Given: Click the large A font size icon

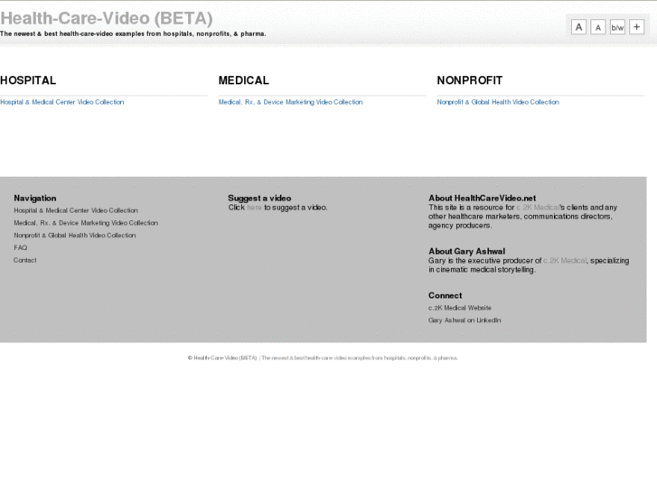Looking at the screenshot, I should pyautogui.click(x=578, y=27).
